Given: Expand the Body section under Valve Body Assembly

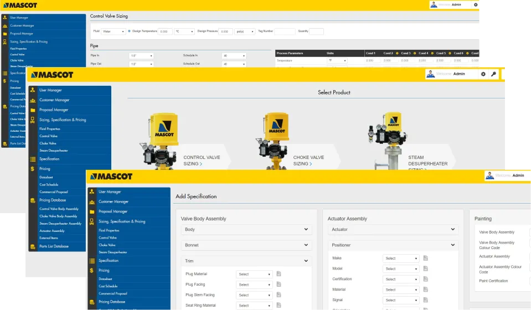Looking at the screenshot, I should 246,229.
